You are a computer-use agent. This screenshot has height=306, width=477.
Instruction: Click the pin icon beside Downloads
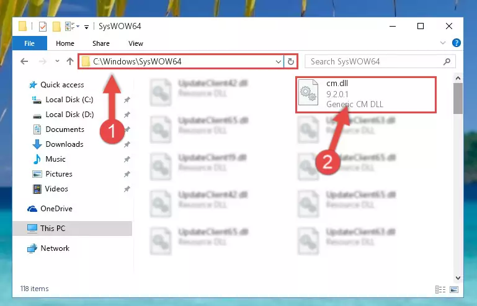click(x=127, y=144)
